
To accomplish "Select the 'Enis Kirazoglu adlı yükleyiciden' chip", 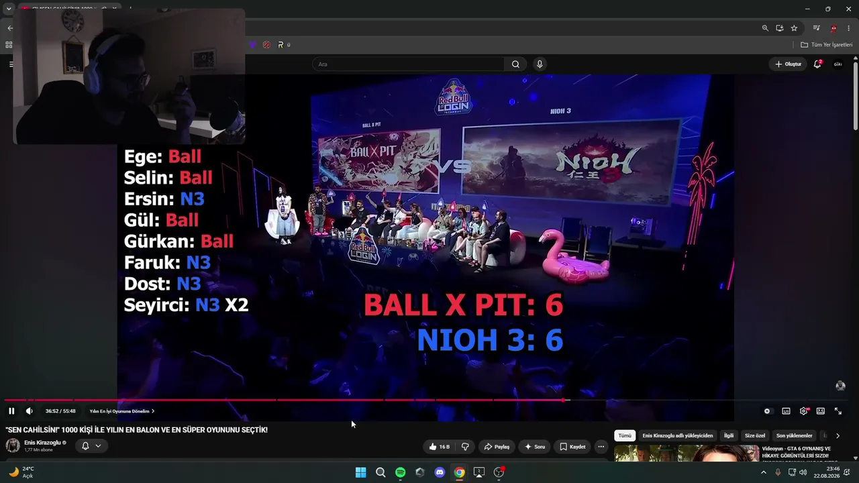I will [x=678, y=436].
